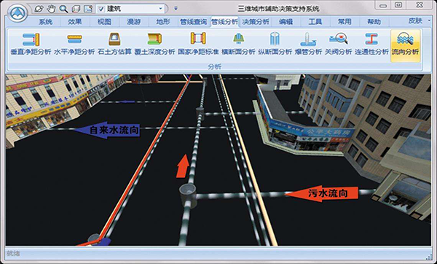The height and width of the screenshot is (264, 437).
Task: Select the 连通性分析 connectivity analysis icon
Action: (x=371, y=44)
